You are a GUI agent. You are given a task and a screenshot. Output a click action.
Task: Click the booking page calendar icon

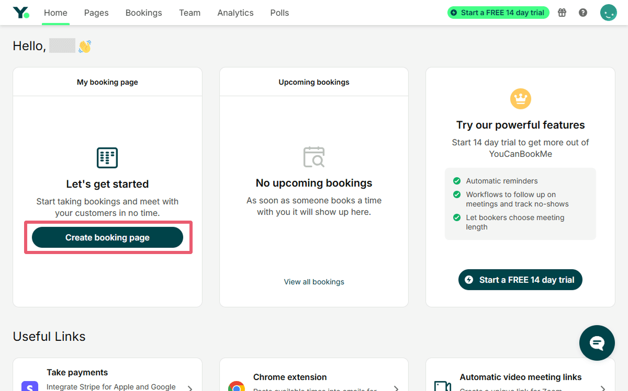click(x=107, y=157)
